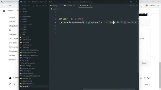Toggle the browser VPN button
Image resolution: width=161 pixels, height=90 pixels.
point(153,5)
